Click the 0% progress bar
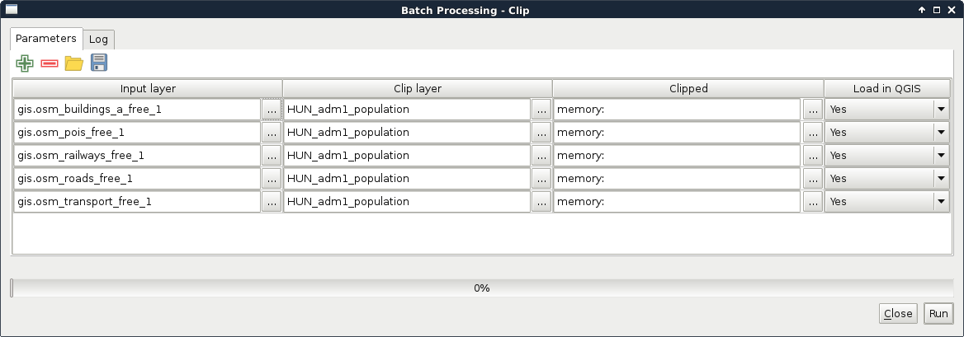 pos(482,288)
